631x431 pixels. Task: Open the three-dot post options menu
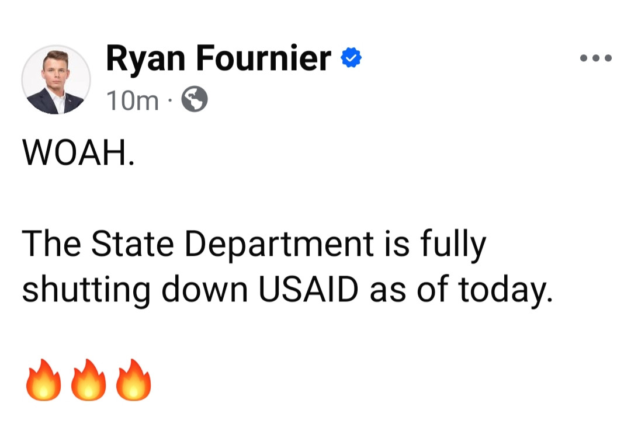595,58
